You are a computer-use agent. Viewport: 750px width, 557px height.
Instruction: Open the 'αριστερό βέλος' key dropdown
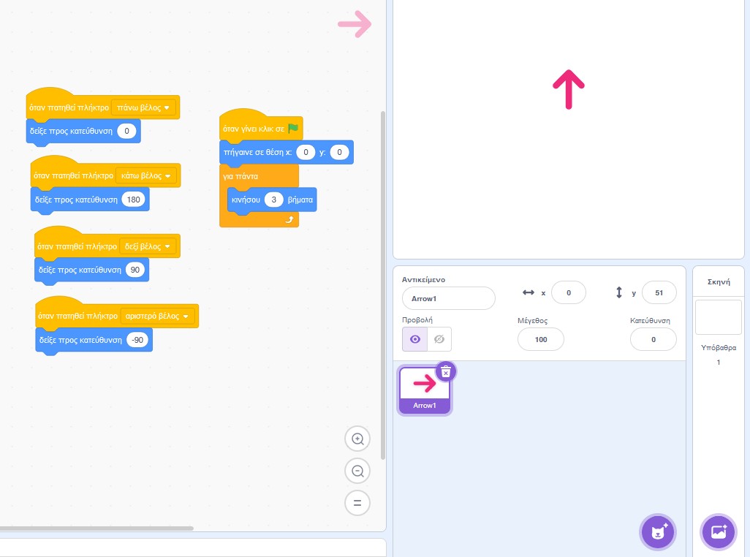pyautogui.click(x=157, y=316)
